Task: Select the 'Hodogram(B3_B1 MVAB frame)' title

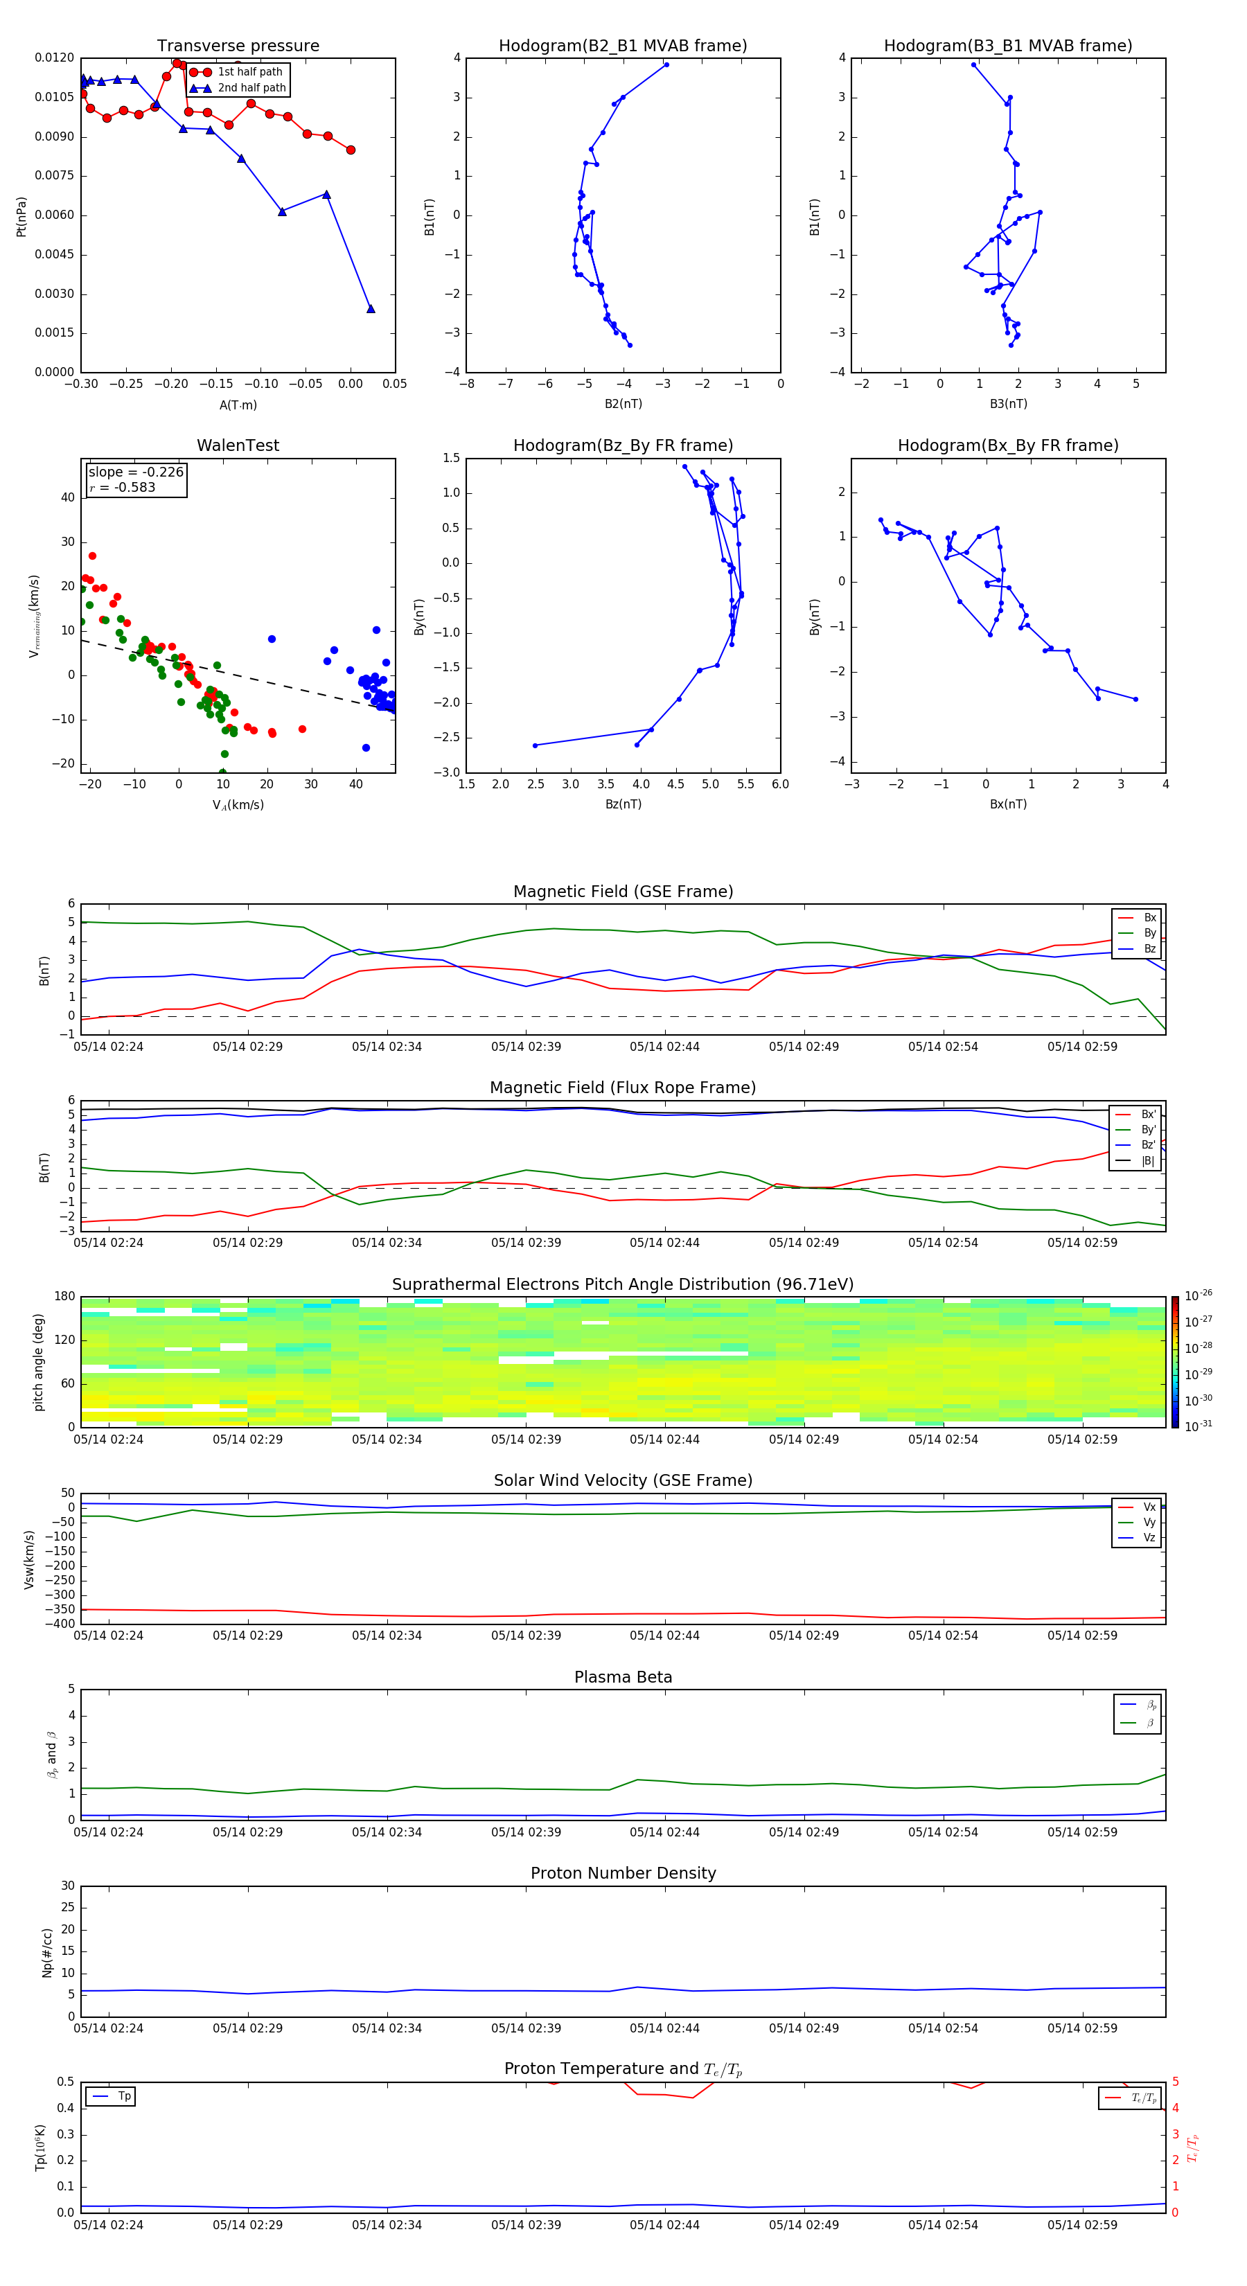Action: 1008,45
